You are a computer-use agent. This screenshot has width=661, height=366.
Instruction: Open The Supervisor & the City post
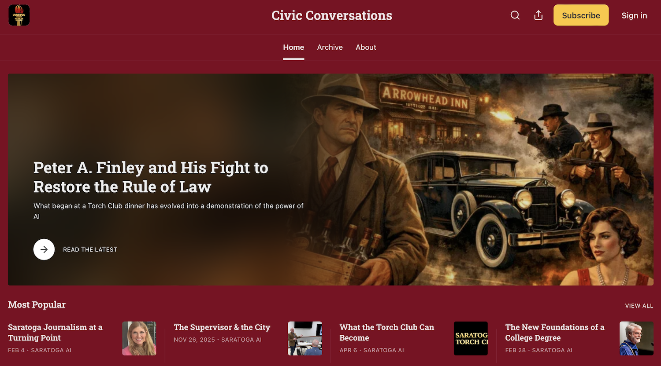point(222,327)
